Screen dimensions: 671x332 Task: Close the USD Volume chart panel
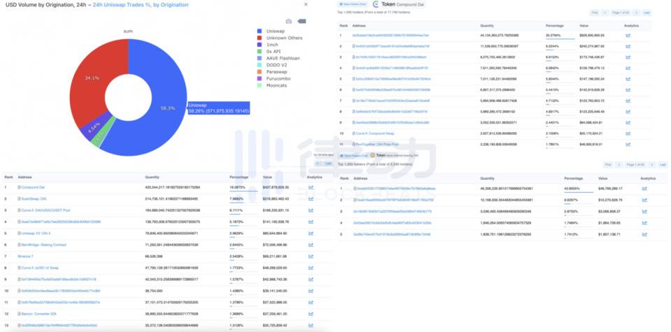point(304,4)
